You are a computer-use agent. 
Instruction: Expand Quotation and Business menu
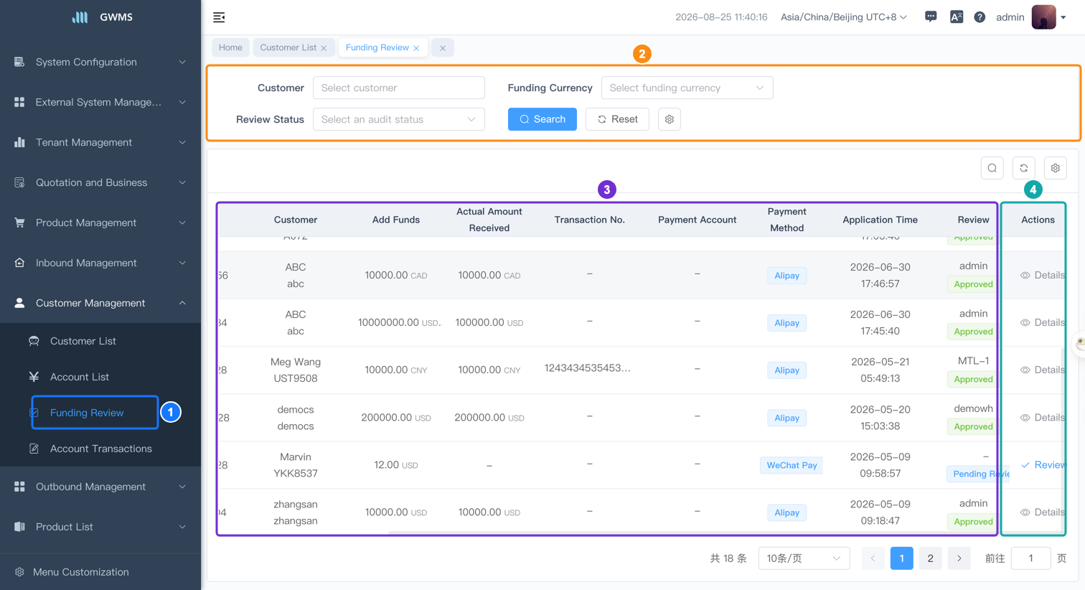pyautogui.click(x=100, y=182)
